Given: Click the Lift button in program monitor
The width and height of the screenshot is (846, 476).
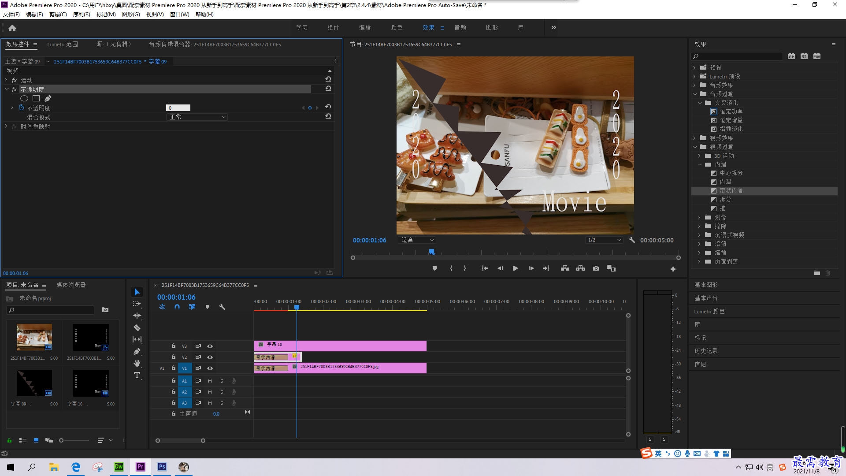Looking at the screenshot, I should (x=565, y=268).
